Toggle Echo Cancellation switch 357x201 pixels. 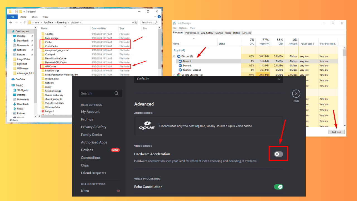coord(278,187)
